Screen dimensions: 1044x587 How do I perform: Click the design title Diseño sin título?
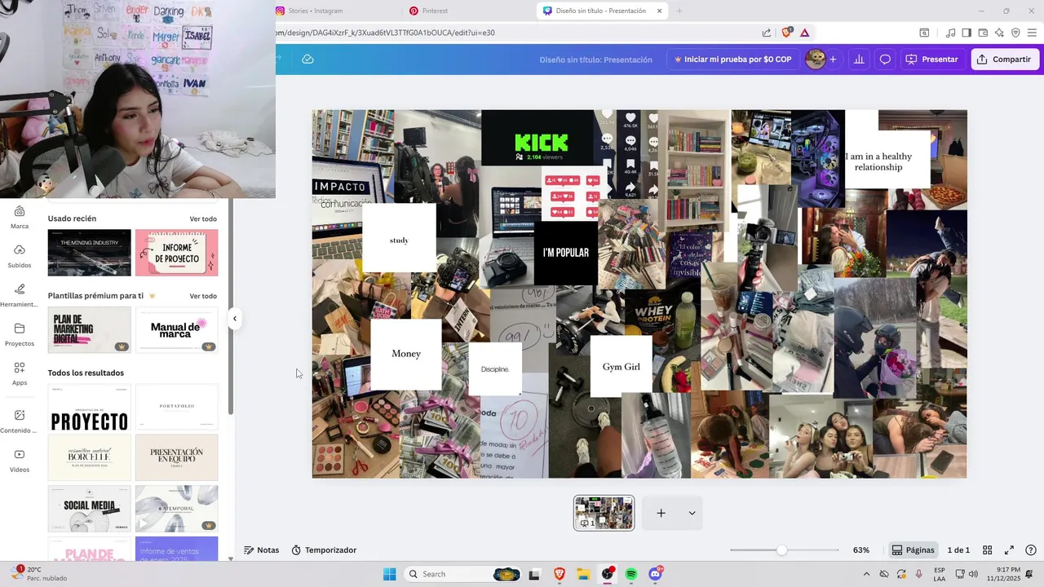pos(595,60)
